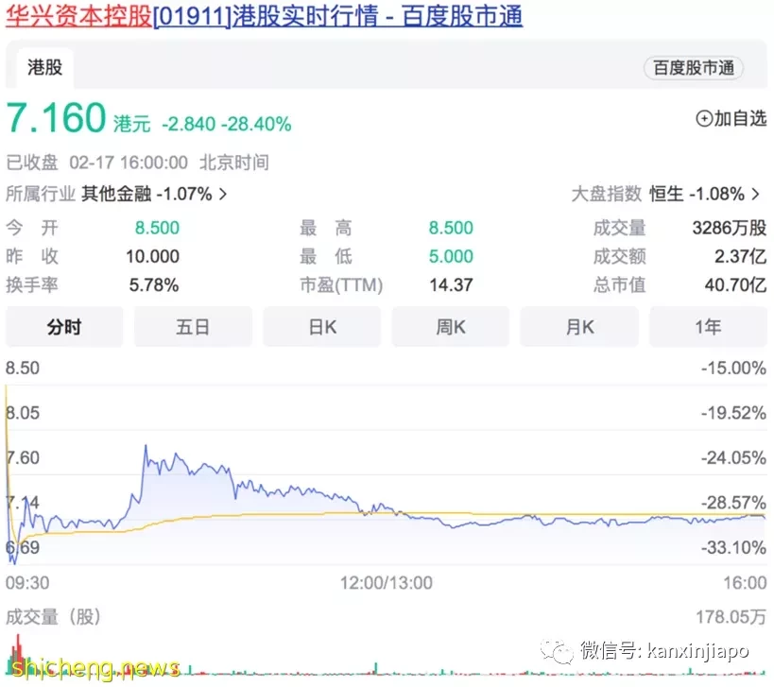Viewport: 774px width, 687px height.
Task: Expand the 恒生 index chevron
Action: (x=755, y=194)
